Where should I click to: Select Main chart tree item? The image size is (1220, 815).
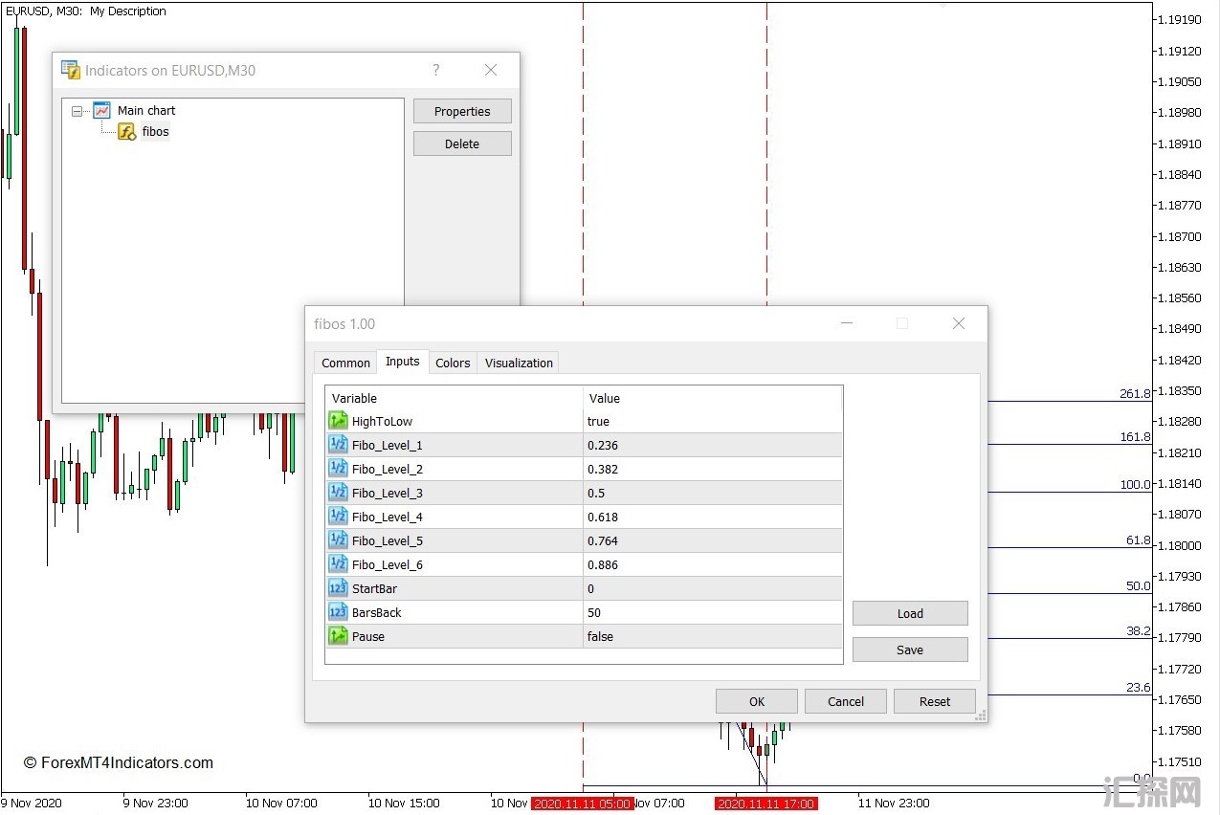click(x=146, y=110)
